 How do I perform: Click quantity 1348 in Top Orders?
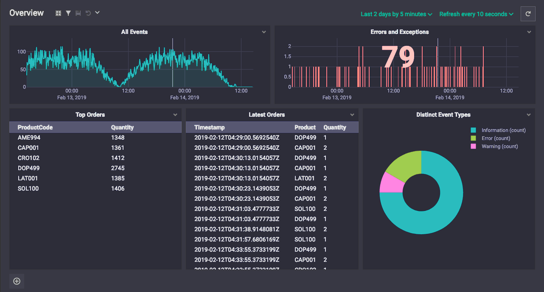click(118, 138)
